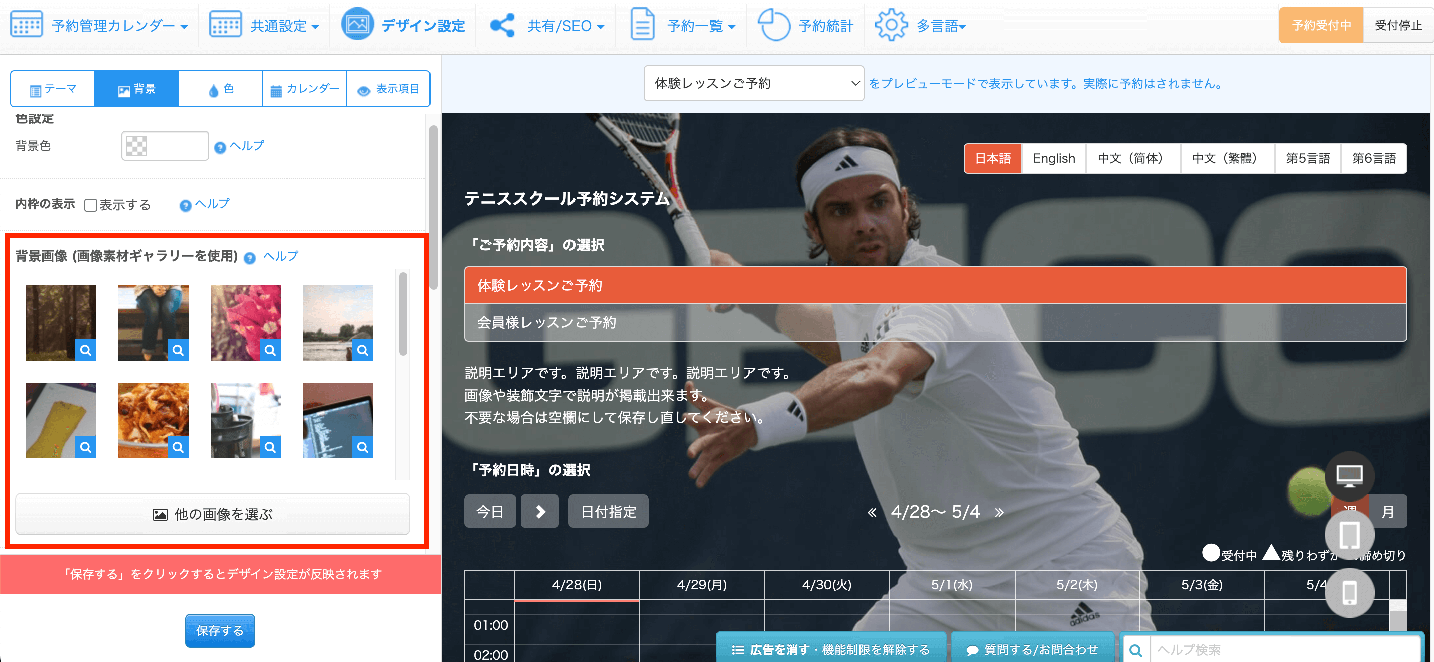
Task: Click the tablet preview device icon
Action: click(1349, 535)
